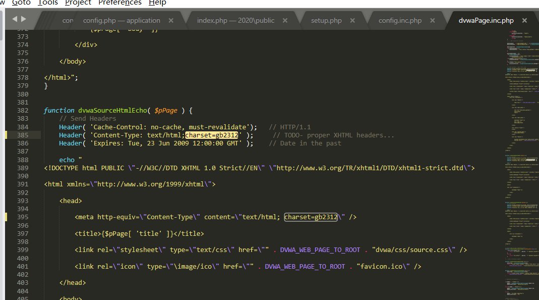Click line number 395 in gutter
Screen dimensions: 539x300
pyautogui.click(x=23, y=217)
